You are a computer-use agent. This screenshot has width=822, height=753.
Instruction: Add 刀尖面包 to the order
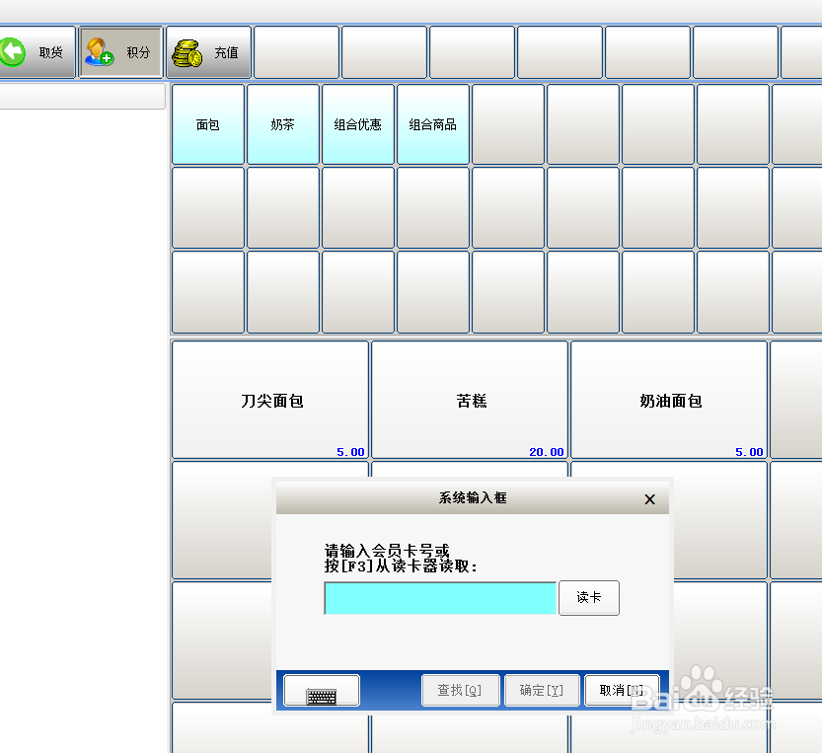269,400
